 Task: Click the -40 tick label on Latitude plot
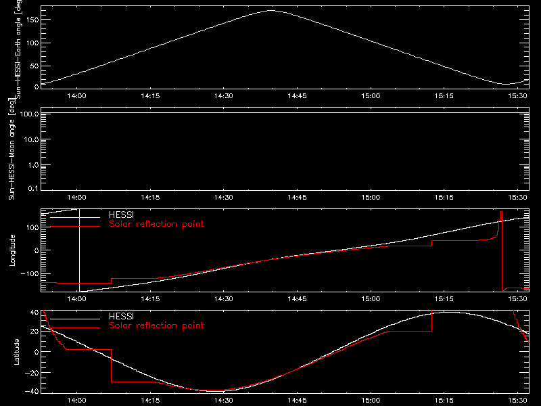pyautogui.click(x=32, y=391)
